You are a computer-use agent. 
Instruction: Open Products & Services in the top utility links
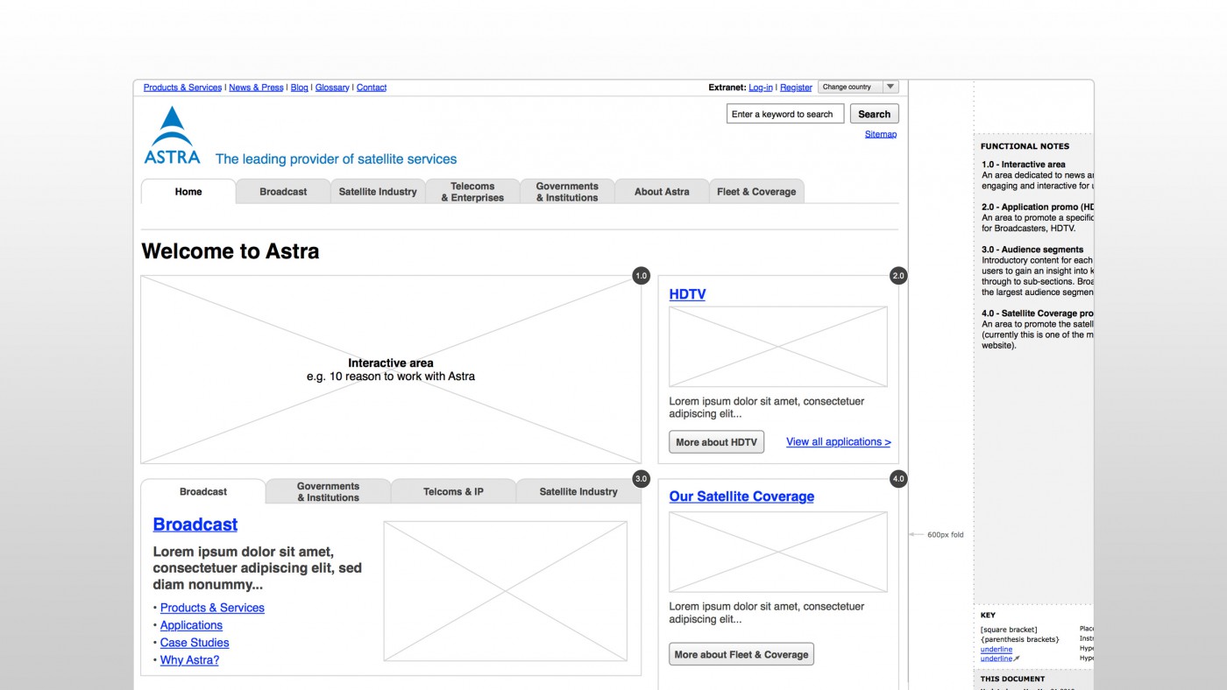click(182, 88)
